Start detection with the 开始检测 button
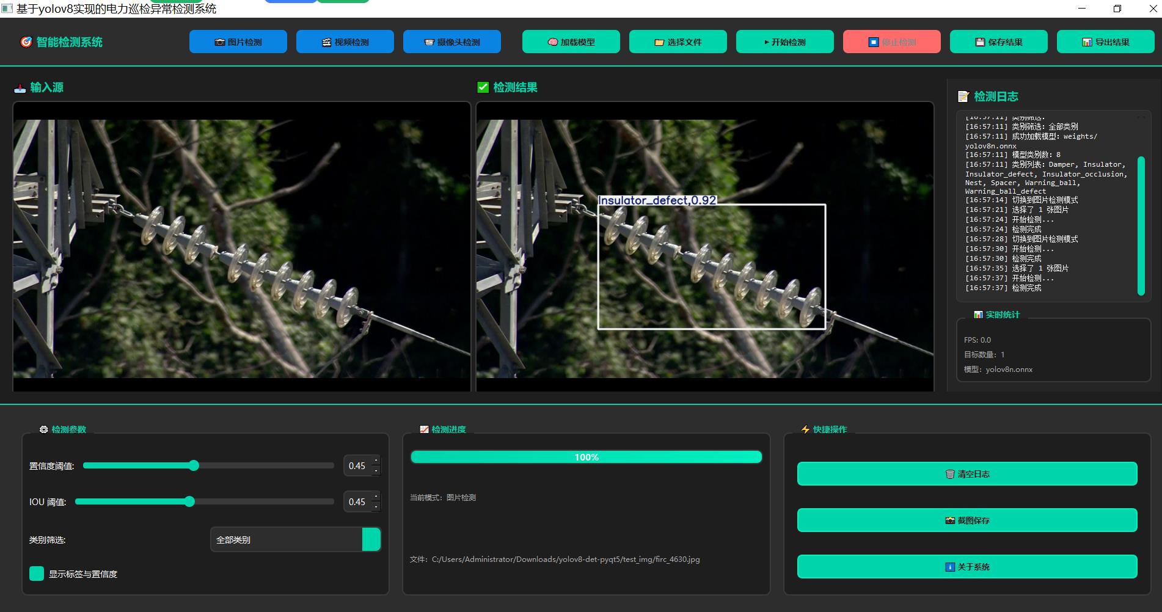 785,42
